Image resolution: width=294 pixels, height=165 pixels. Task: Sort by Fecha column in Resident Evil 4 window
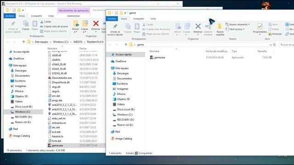(x=83, y=49)
